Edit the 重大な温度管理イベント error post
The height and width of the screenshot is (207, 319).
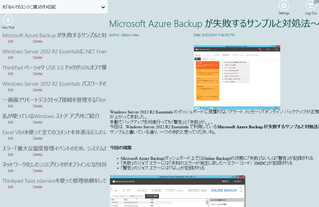(11, 155)
